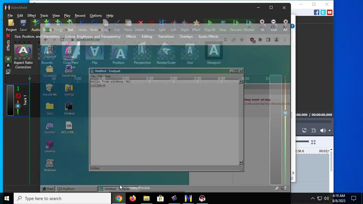
Task: Open the Play menu
Action: pyautogui.click(x=67, y=16)
